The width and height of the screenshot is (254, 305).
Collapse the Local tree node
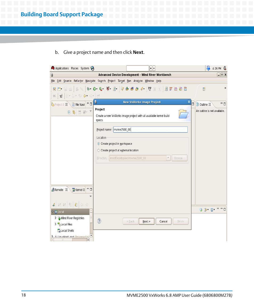(52, 212)
